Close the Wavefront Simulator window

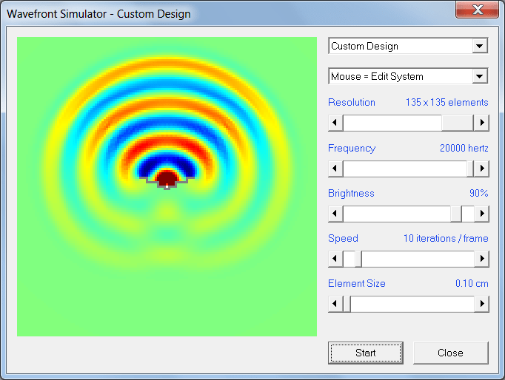point(478,10)
